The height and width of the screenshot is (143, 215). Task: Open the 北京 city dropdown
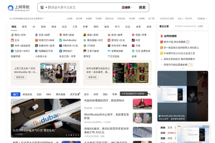[x=180, y=19]
